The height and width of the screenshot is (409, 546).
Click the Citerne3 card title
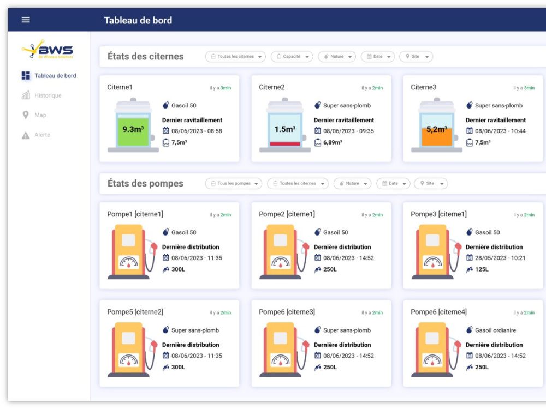(424, 87)
